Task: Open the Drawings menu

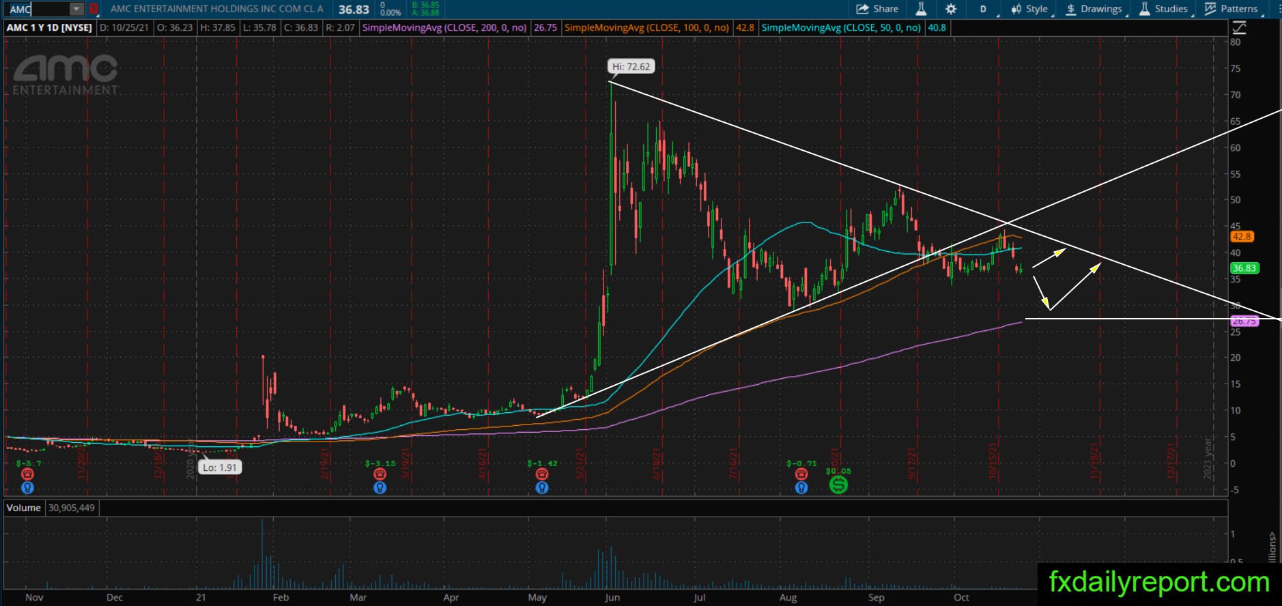Action: [x=1094, y=9]
